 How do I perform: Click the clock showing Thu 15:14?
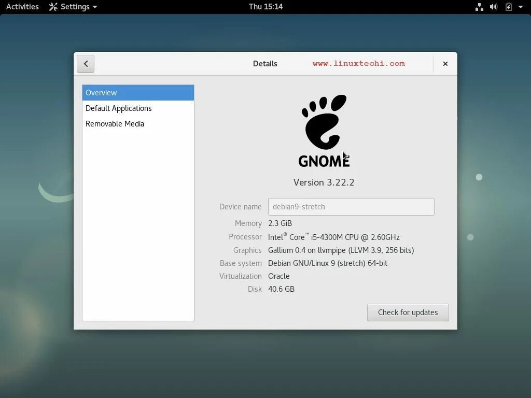coord(265,7)
